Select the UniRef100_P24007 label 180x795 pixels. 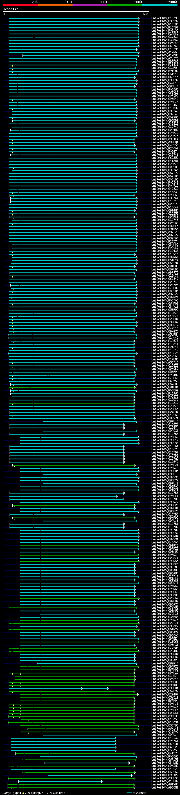click(165, 148)
